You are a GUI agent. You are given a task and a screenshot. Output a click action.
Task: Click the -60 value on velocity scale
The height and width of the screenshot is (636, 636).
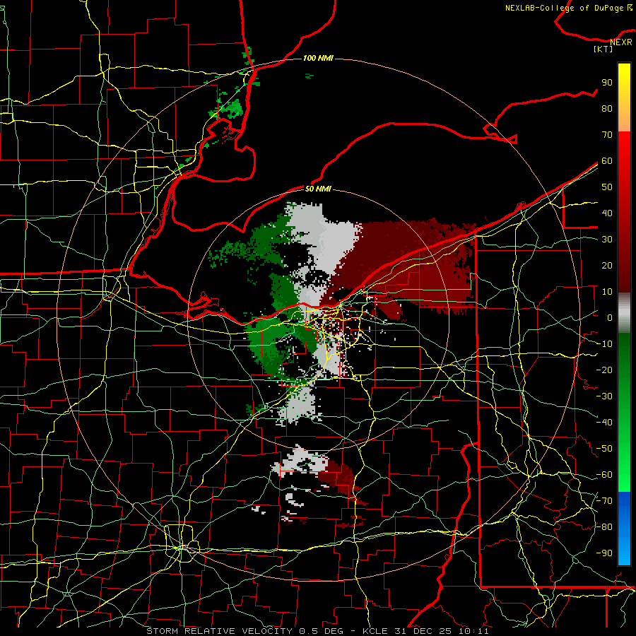point(604,475)
